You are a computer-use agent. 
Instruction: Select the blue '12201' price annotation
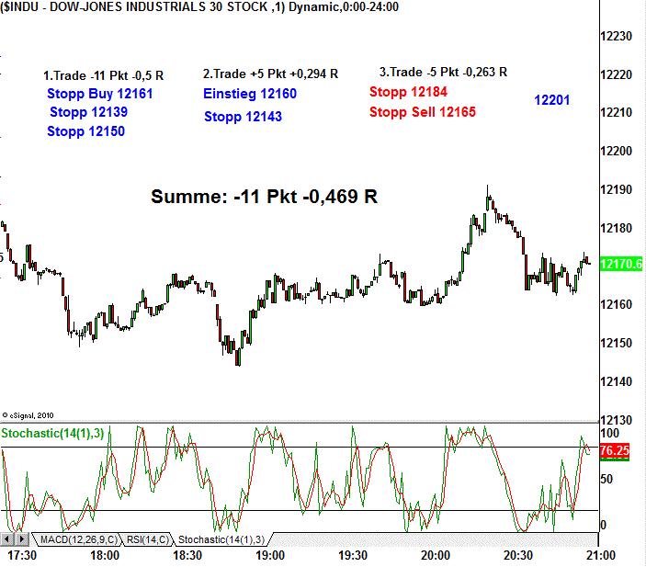551,99
